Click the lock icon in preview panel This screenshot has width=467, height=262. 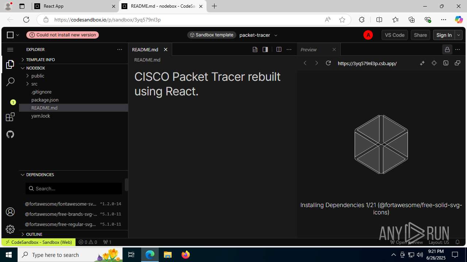point(447,49)
